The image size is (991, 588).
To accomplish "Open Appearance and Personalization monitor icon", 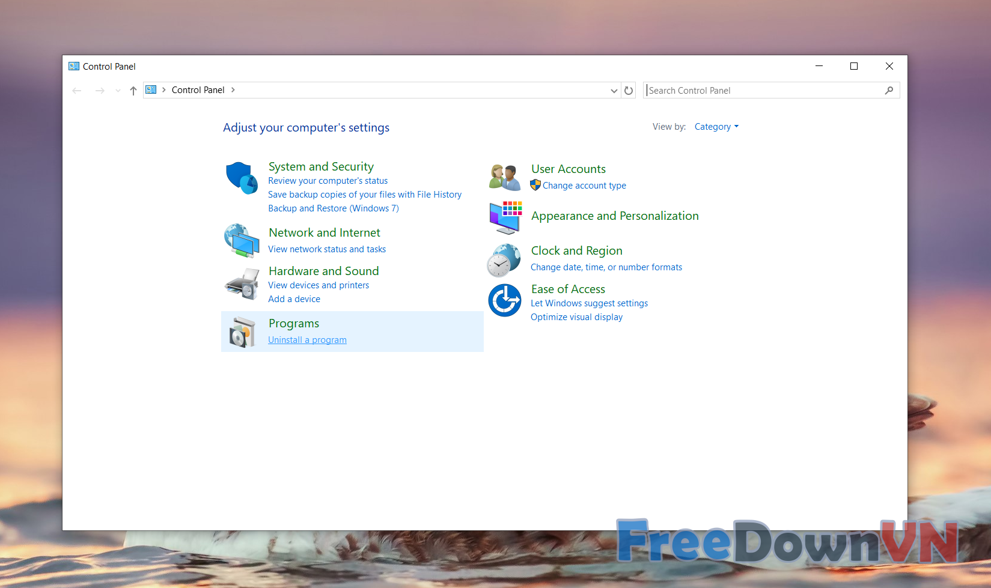I will point(505,217).
